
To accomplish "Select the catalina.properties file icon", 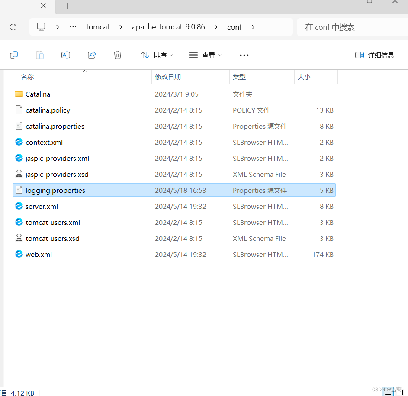I will coord(19,126).
